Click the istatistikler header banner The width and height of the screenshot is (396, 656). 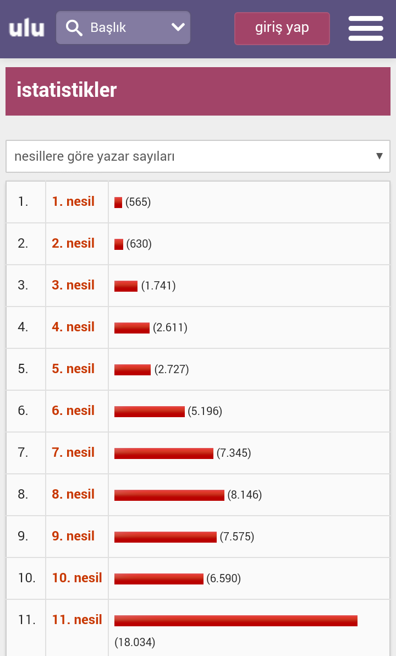tap(198, 91)
